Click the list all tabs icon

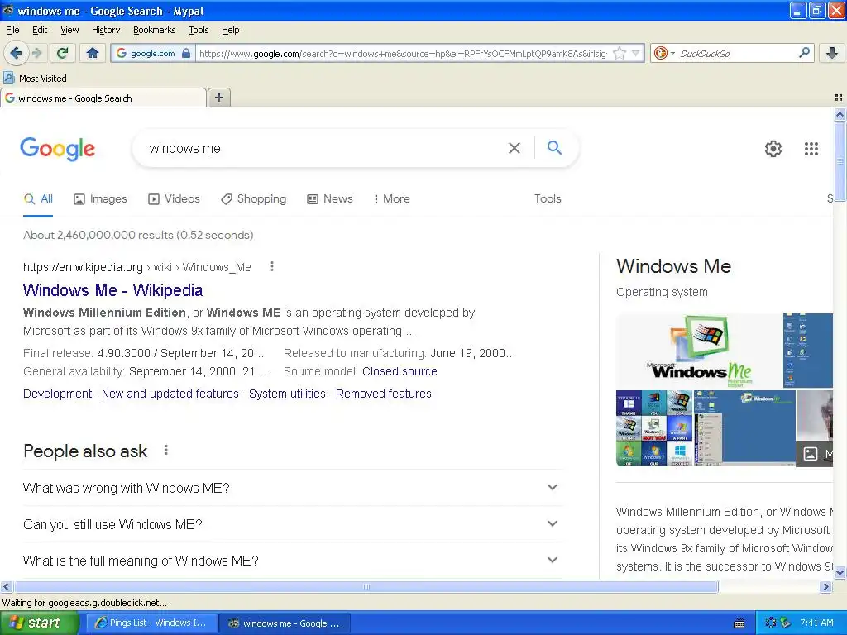[839, 98]
